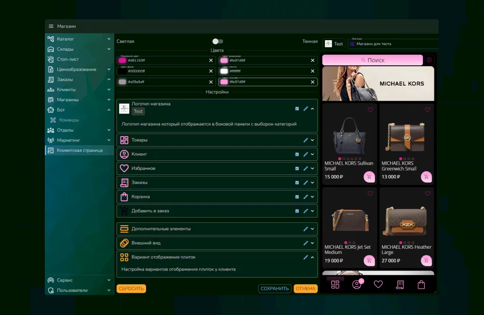Collapse the Вариант отображения плиток row
Image resolution: width=484 pixels, height=315 pixels.
click(312, 257)
